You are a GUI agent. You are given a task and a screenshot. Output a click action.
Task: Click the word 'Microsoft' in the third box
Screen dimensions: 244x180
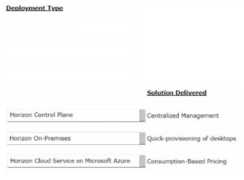tap(98, 161)
